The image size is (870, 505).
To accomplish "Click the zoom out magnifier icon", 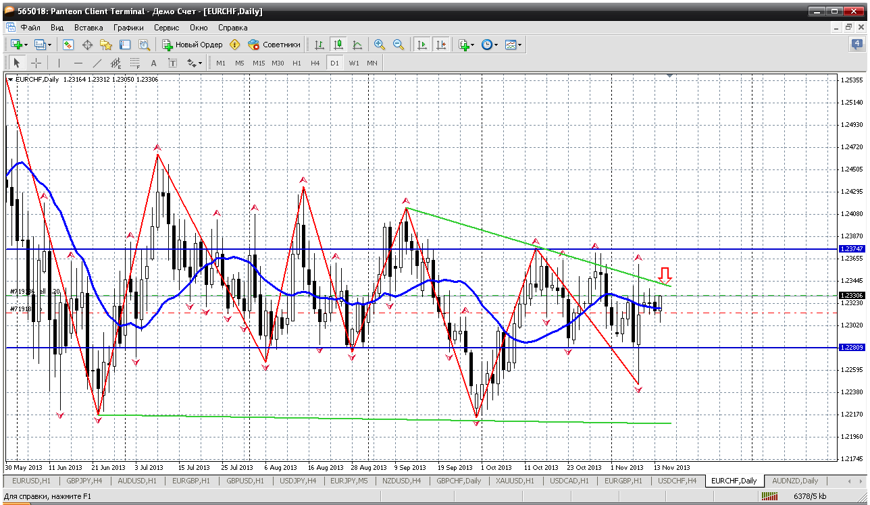I will pos(399,45).
